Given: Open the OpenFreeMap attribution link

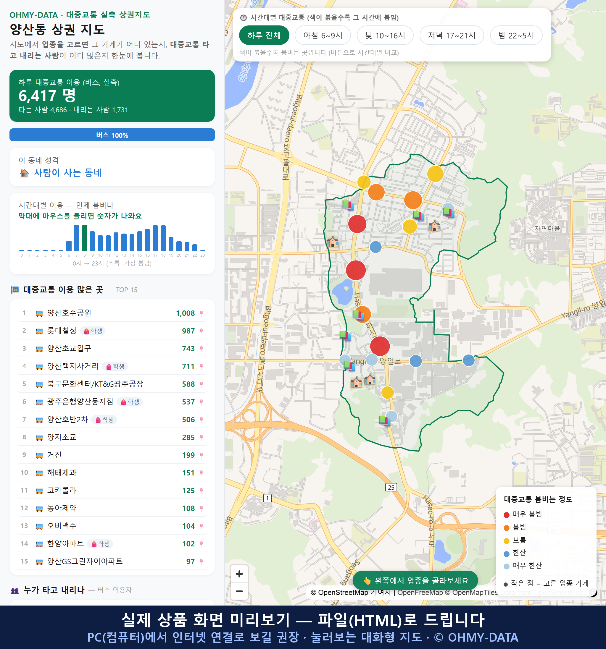Looking at the screenshot, I should pyautogui.click(x=420, y=593).
